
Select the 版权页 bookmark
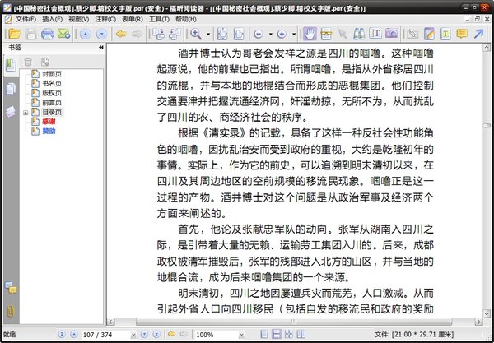tap(52, 93)
